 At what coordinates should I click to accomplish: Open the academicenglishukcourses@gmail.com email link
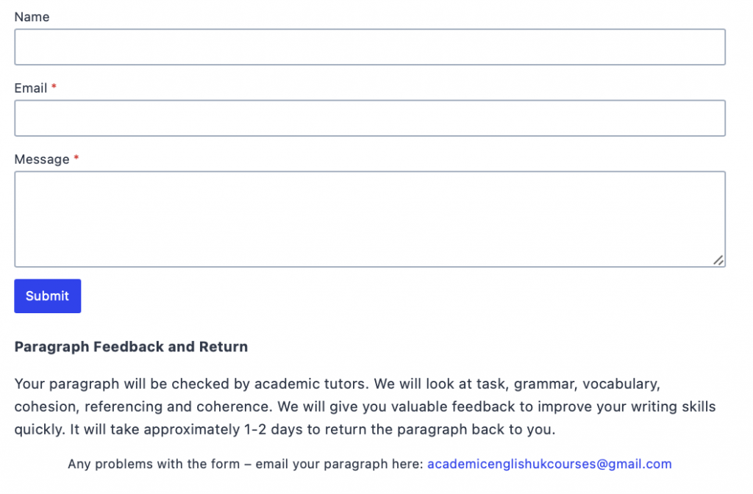[549, 464]
